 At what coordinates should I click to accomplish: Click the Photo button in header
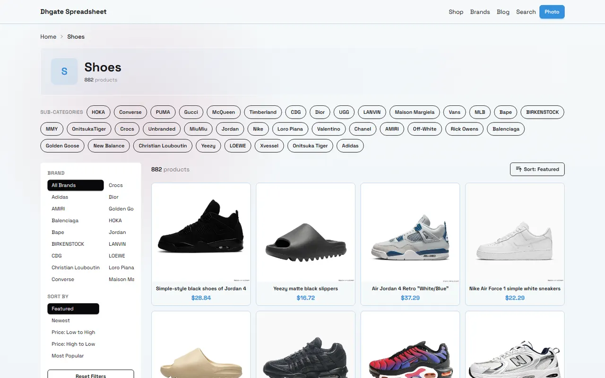pos(552,12)
